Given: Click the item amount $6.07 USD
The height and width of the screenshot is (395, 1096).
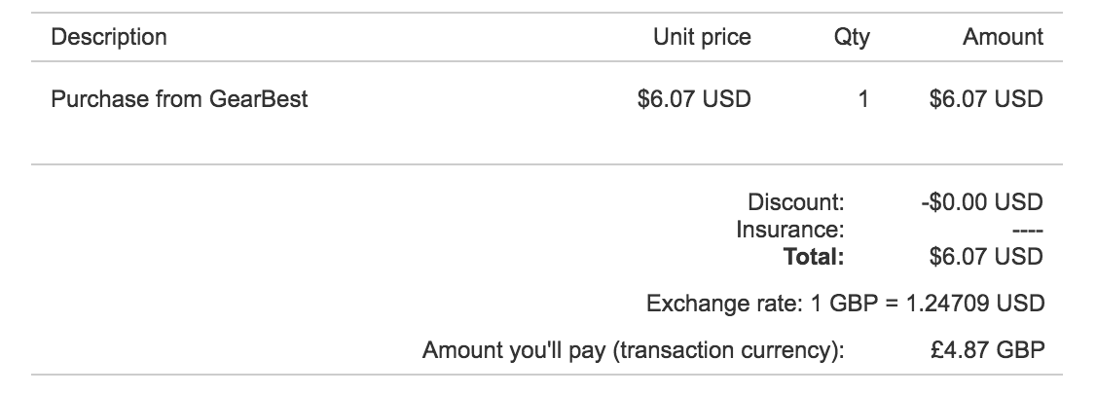Looking at the screenshot, I should pos(986,99).
